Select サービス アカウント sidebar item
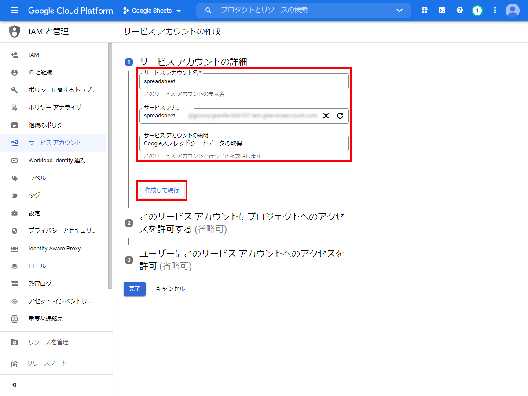Viewport: 528px width, 396px height. 53,143
